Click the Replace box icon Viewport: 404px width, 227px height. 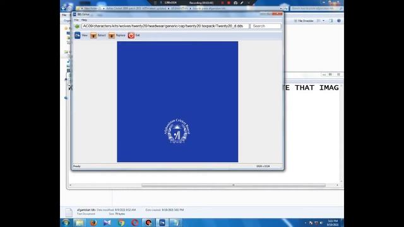click(x=112, y=35)
